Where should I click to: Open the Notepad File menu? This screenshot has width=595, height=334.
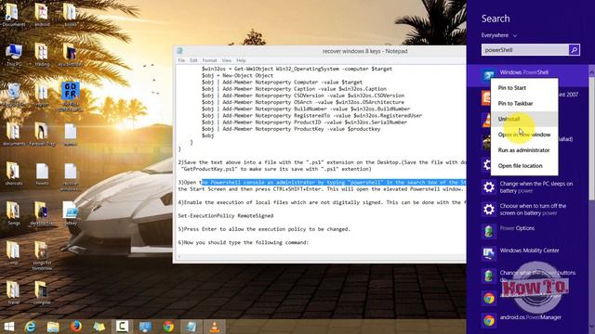click(181, 60)
